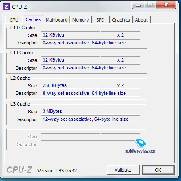Screen dimensions: 181x181
Task: Open the About tab
Action: tap(141, 20)
